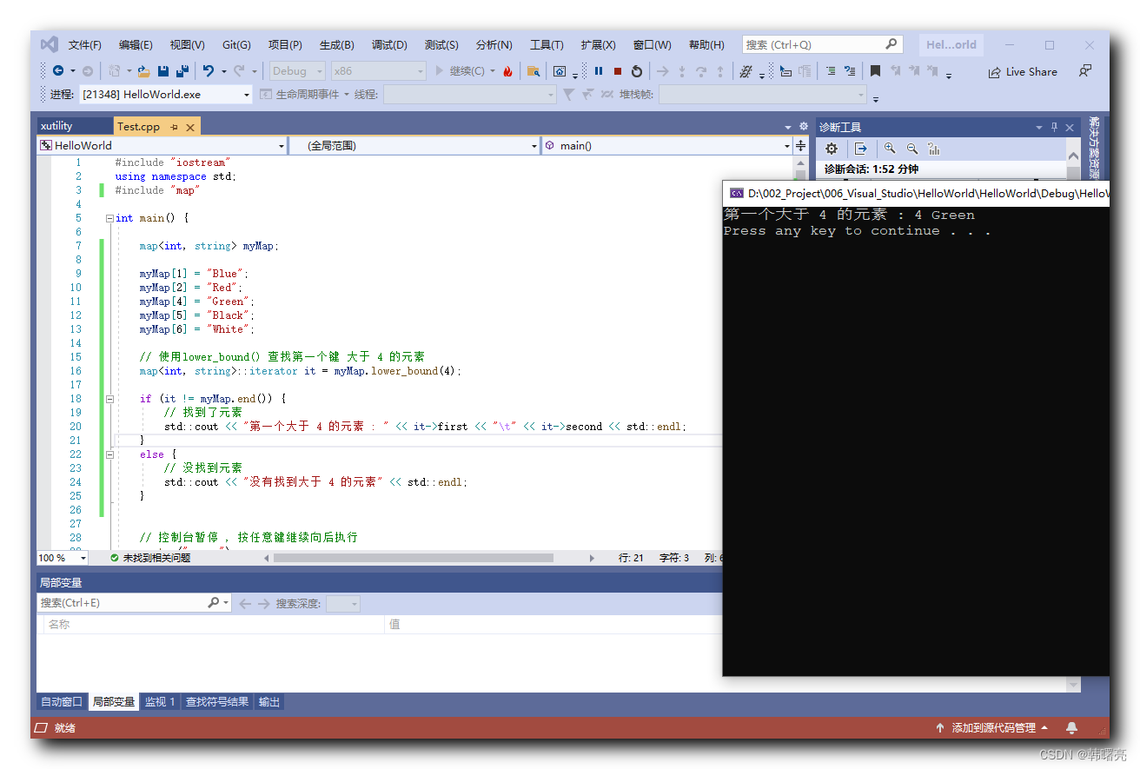Open diagnostic tools settings gear icon
1140x769 pixels.
point(832,149)
